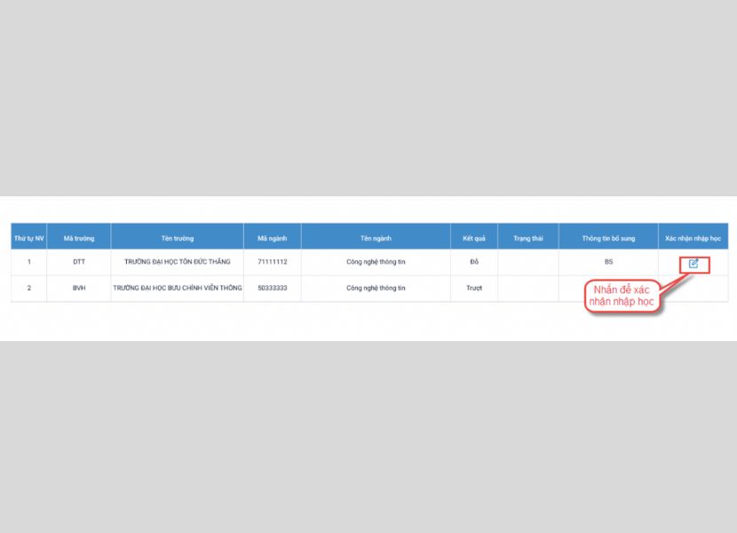Click the 'BS' supplementary info cell
737x533 pixels.
608,262
